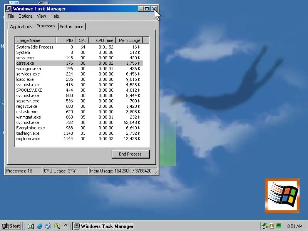Select the System process with PID 8

[x=79, y=52]
